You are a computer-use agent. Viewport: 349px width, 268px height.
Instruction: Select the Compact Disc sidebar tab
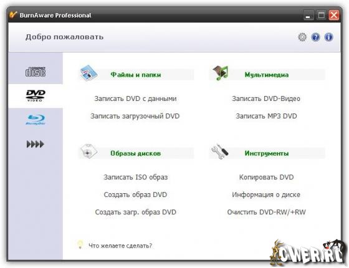point(36,72)
